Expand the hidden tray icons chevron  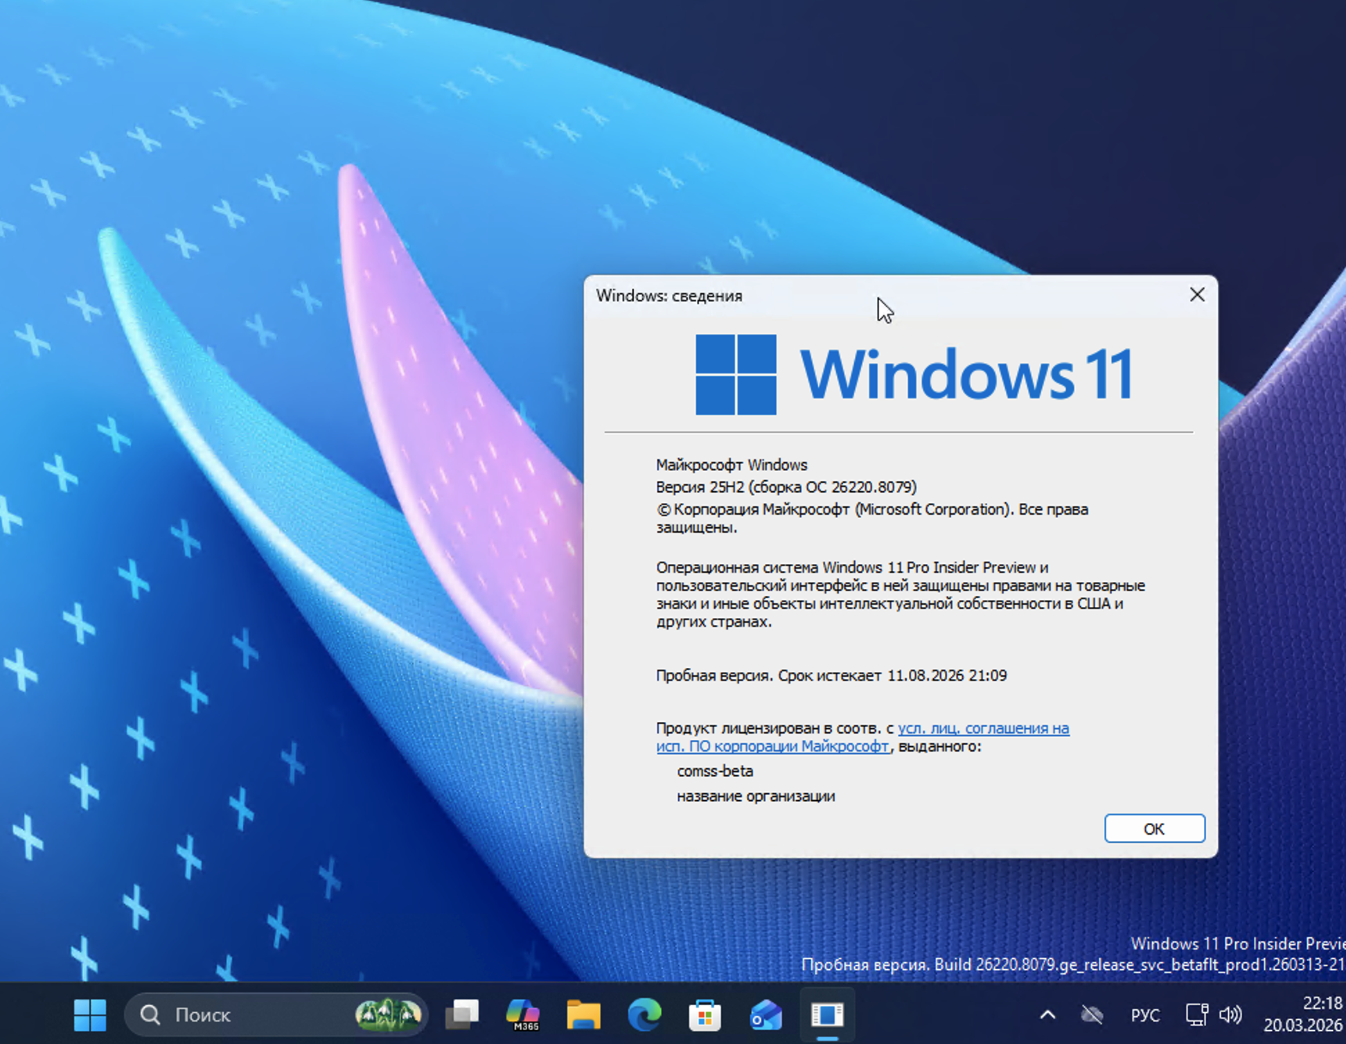(x=1048, y=1015)
